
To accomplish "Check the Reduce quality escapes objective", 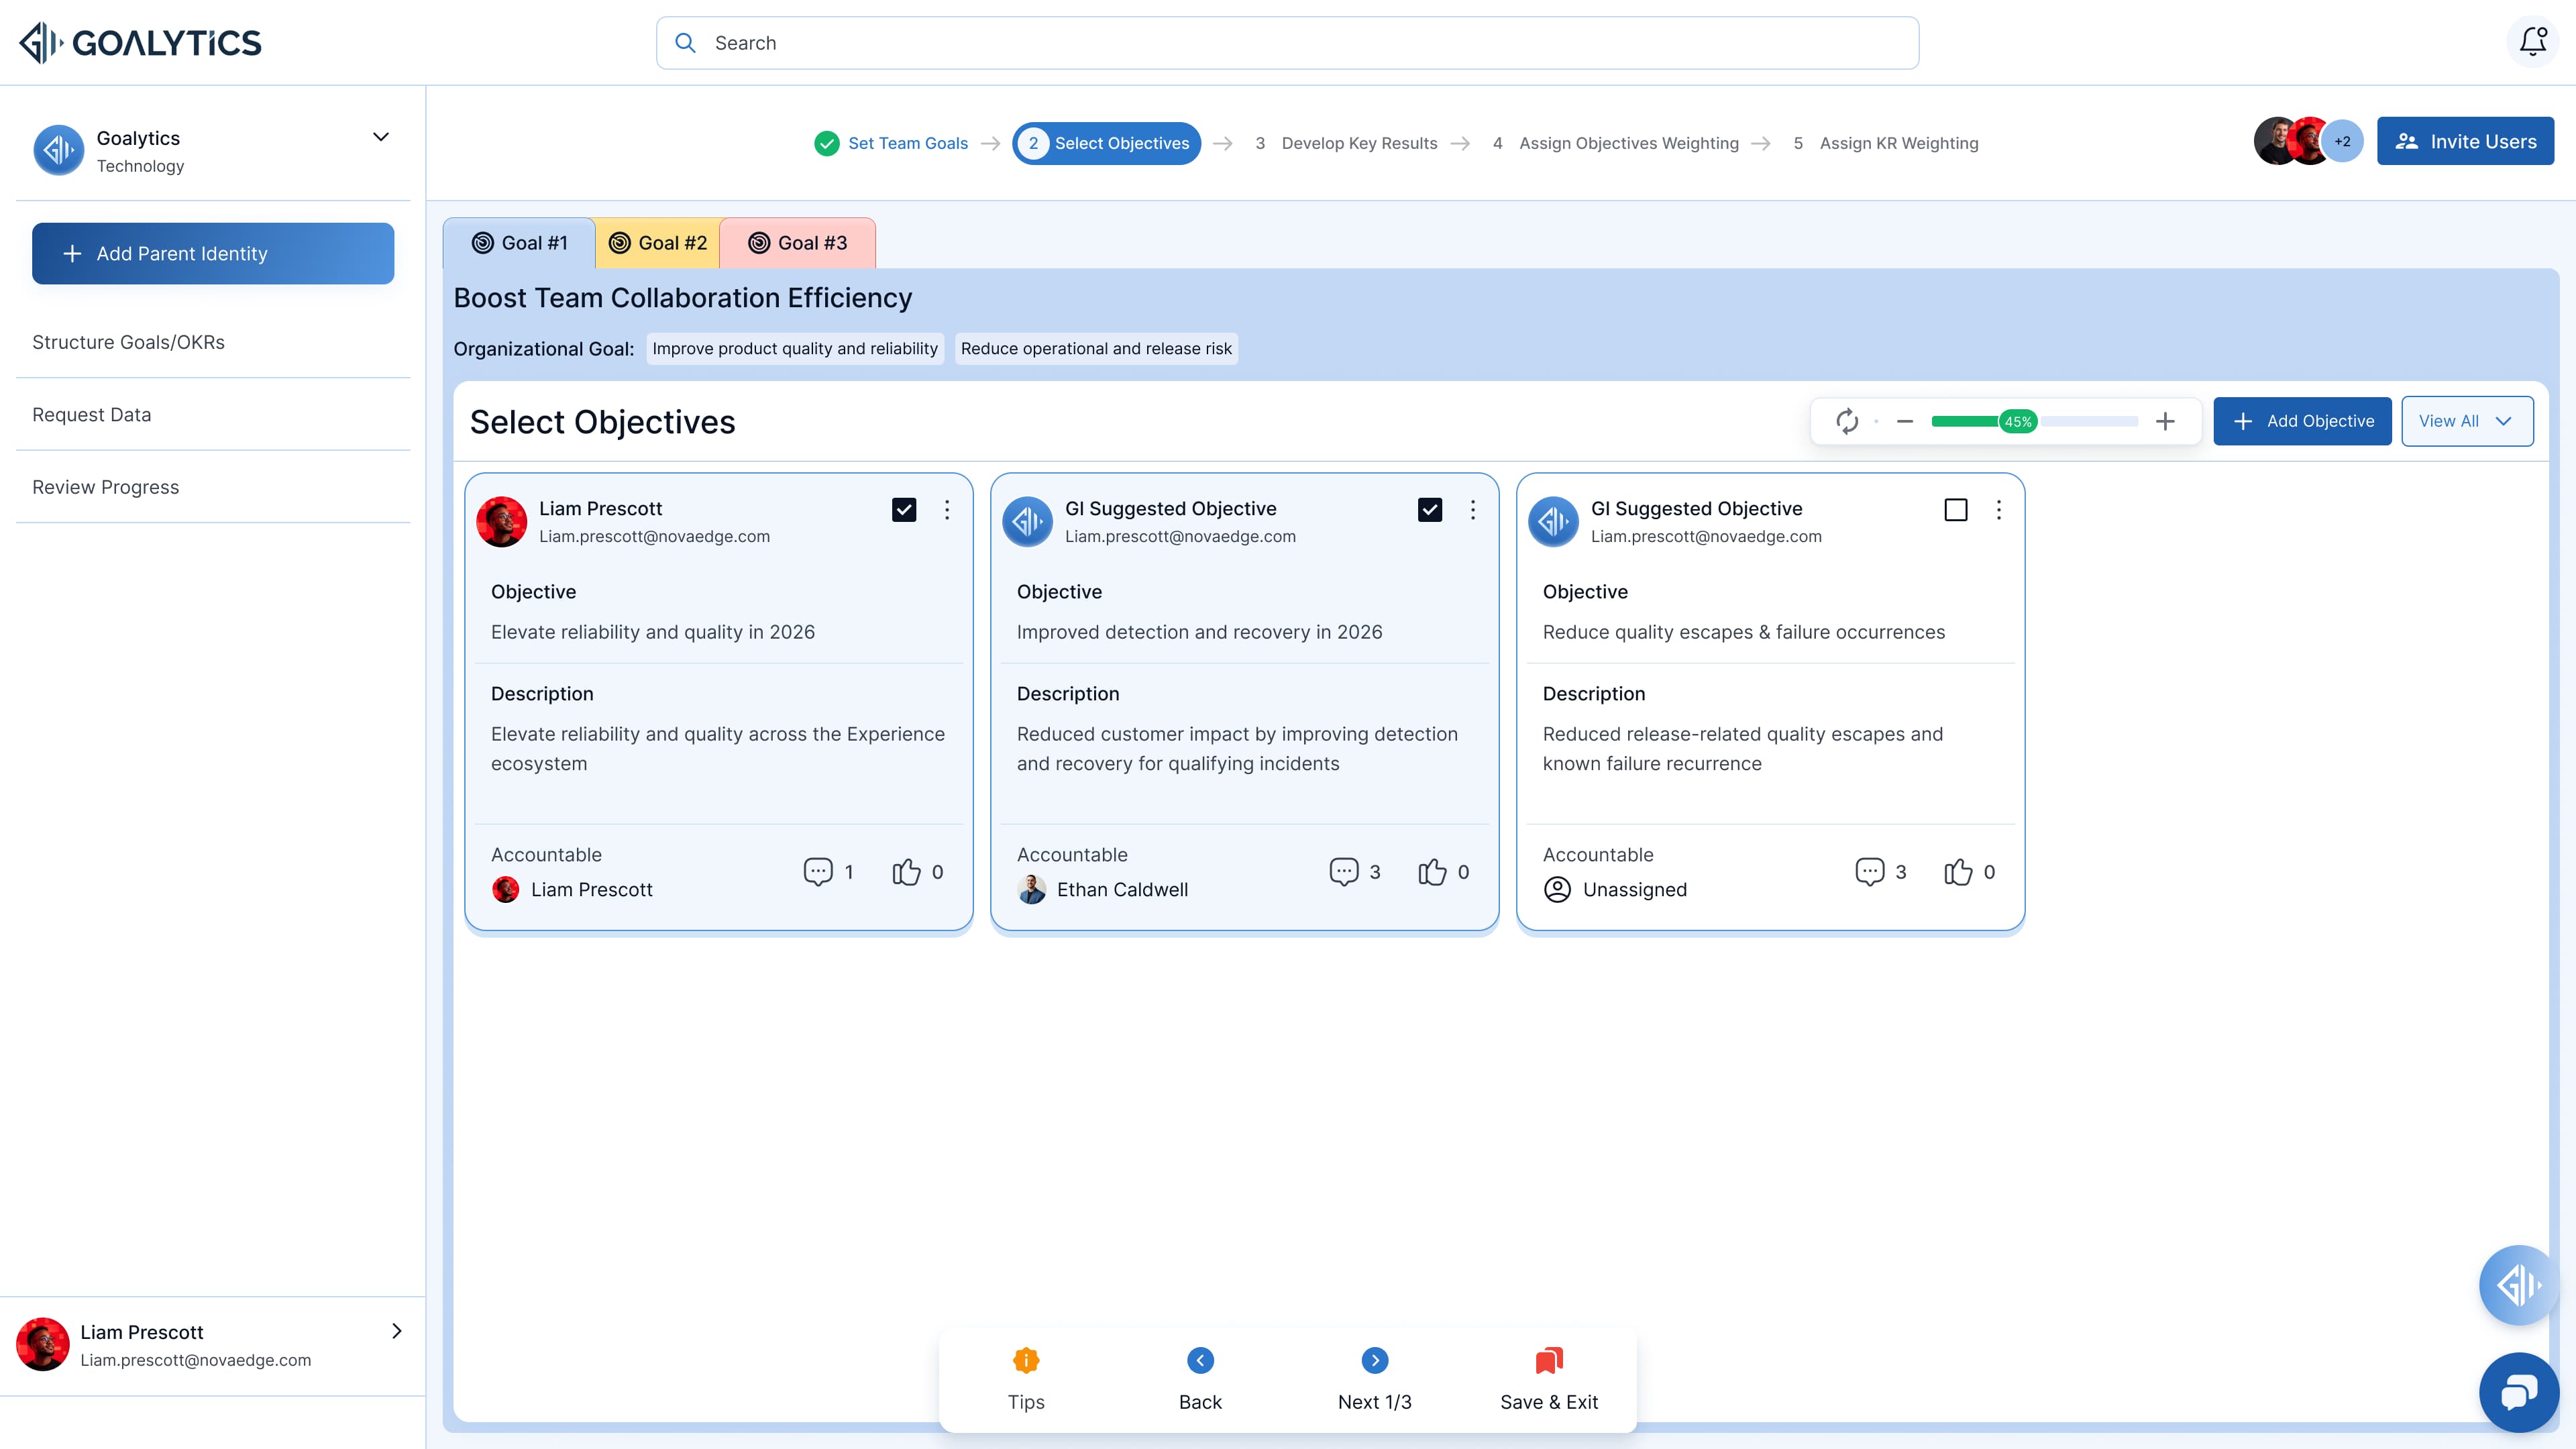I will pos(1956,510).
